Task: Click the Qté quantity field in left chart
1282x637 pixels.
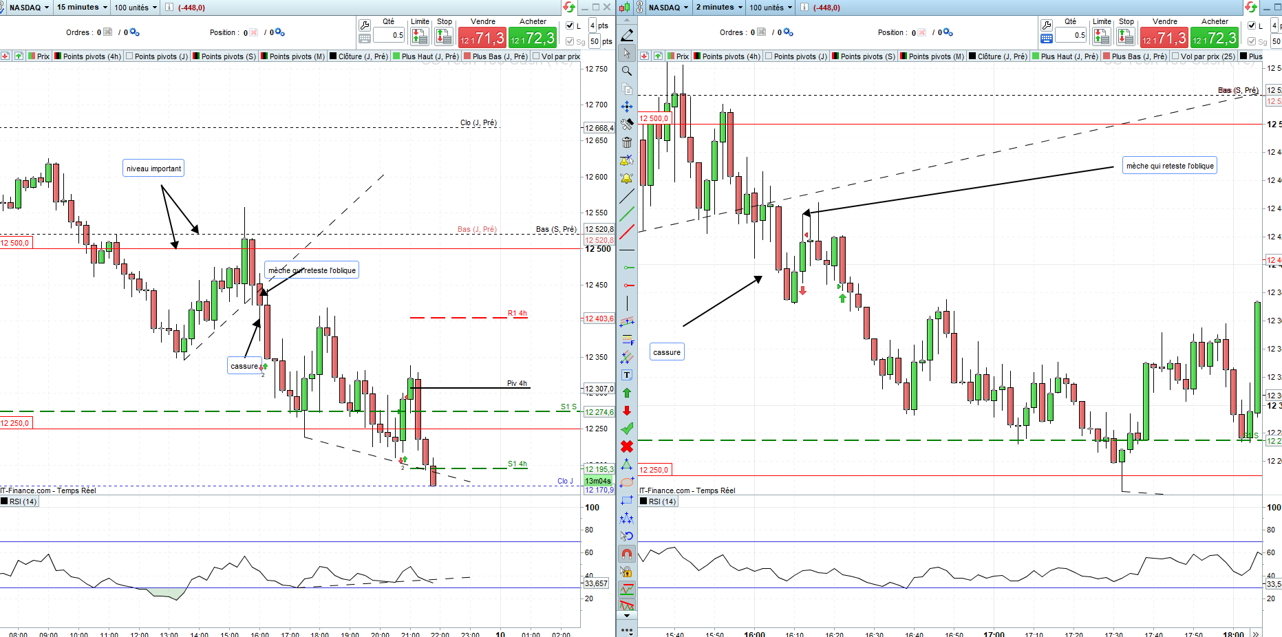Action: coord(389,35)
